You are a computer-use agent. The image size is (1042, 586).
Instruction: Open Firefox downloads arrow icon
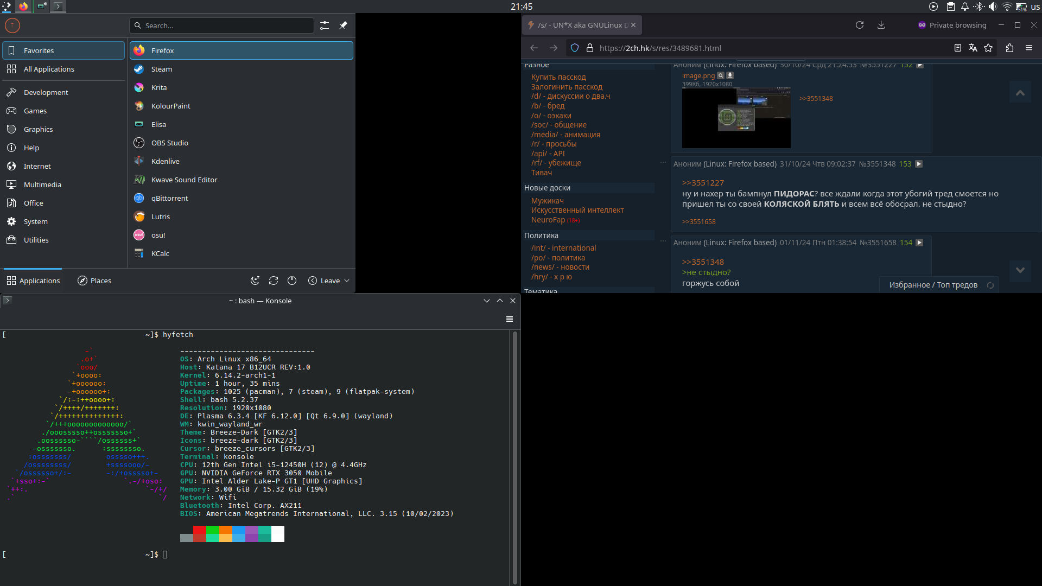pos(881,25)
